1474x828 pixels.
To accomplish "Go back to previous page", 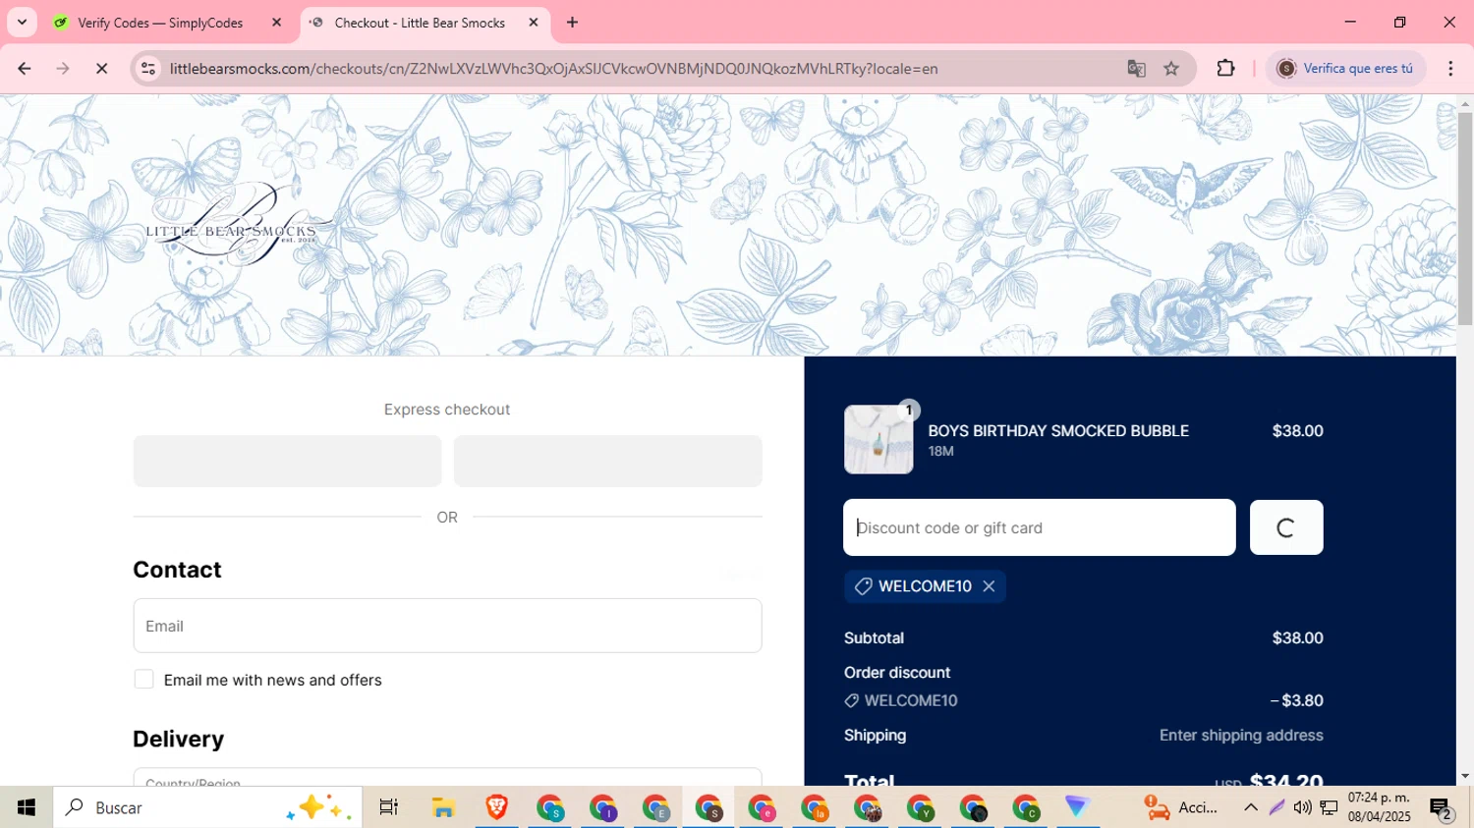I will point(25,69).
